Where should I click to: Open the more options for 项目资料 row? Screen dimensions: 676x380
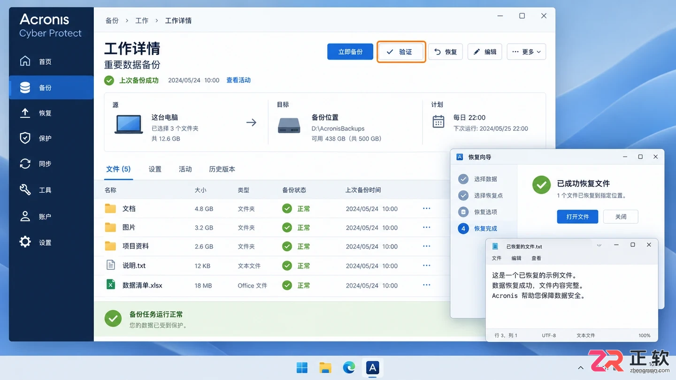[426, 246]
